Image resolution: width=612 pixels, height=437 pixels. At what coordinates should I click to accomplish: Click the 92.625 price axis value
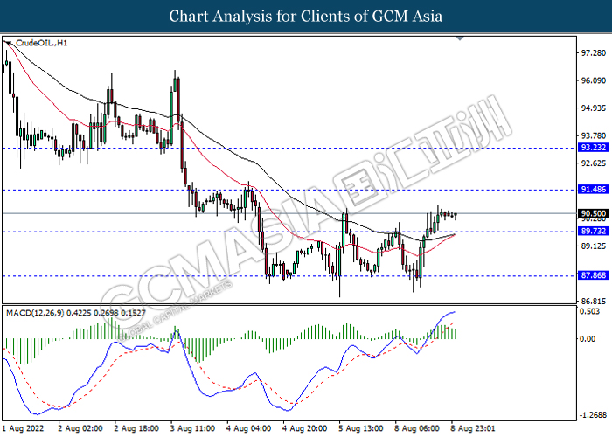(x=594, y=163)
